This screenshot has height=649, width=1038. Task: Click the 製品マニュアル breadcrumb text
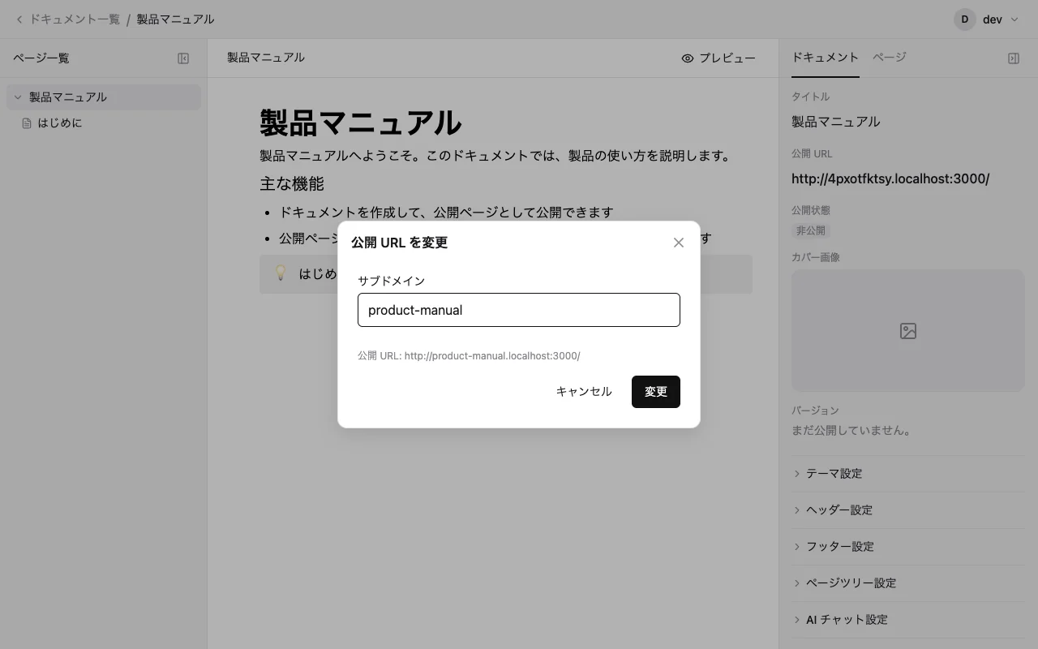[175, 19]
